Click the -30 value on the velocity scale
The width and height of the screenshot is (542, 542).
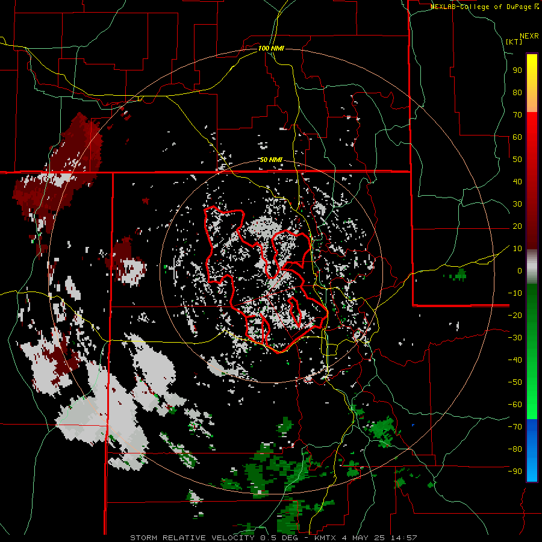click(x=515, y=338)
